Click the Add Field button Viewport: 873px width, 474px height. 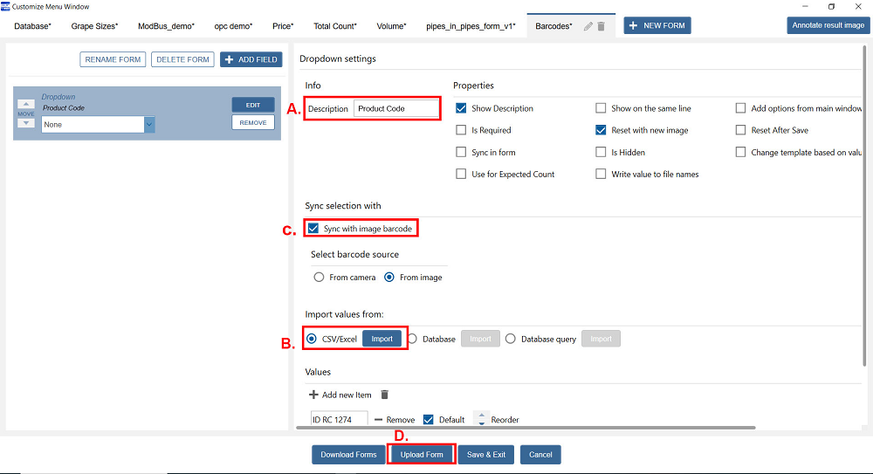pos(251,59)
